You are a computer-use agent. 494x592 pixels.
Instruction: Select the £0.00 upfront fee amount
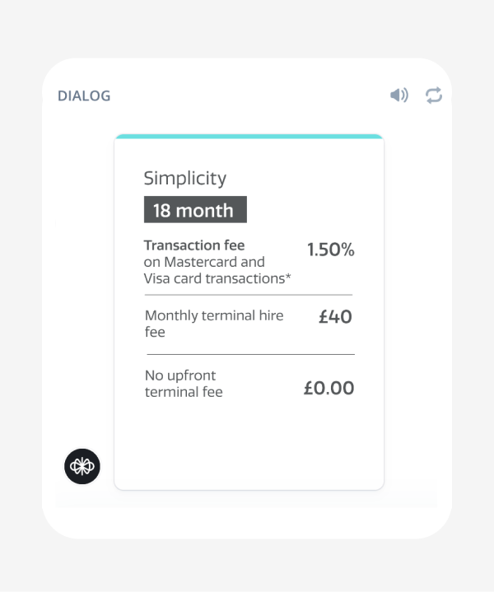pos(329,388)
